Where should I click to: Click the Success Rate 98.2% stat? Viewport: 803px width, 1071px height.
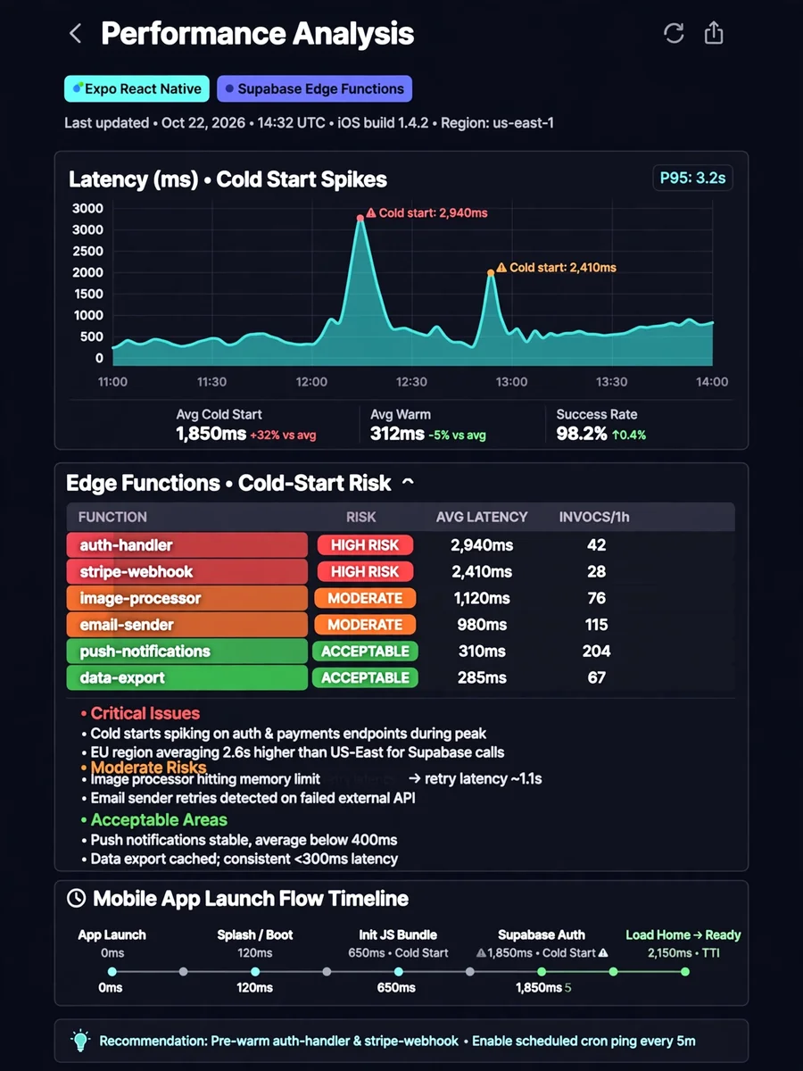tap(602, 425)
